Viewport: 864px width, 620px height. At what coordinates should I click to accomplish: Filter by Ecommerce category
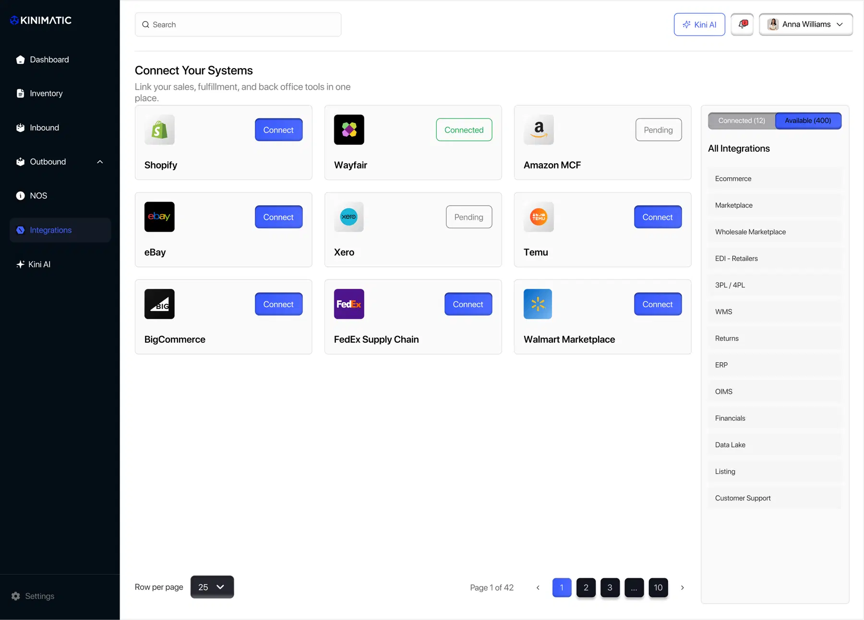[775, 179]
